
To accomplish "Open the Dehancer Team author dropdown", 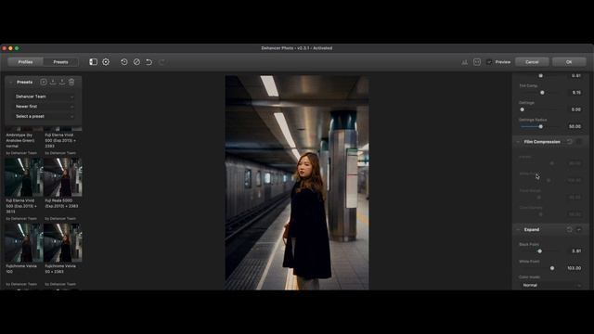I will coord(44,96).
